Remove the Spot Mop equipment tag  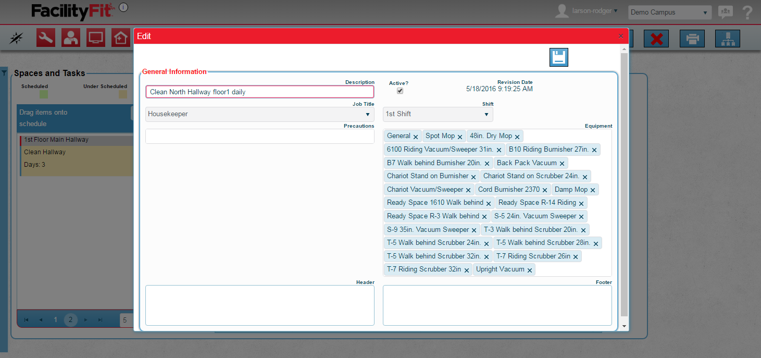(460, 137)
